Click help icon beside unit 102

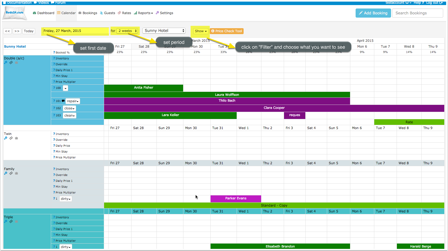coord(54,108)
